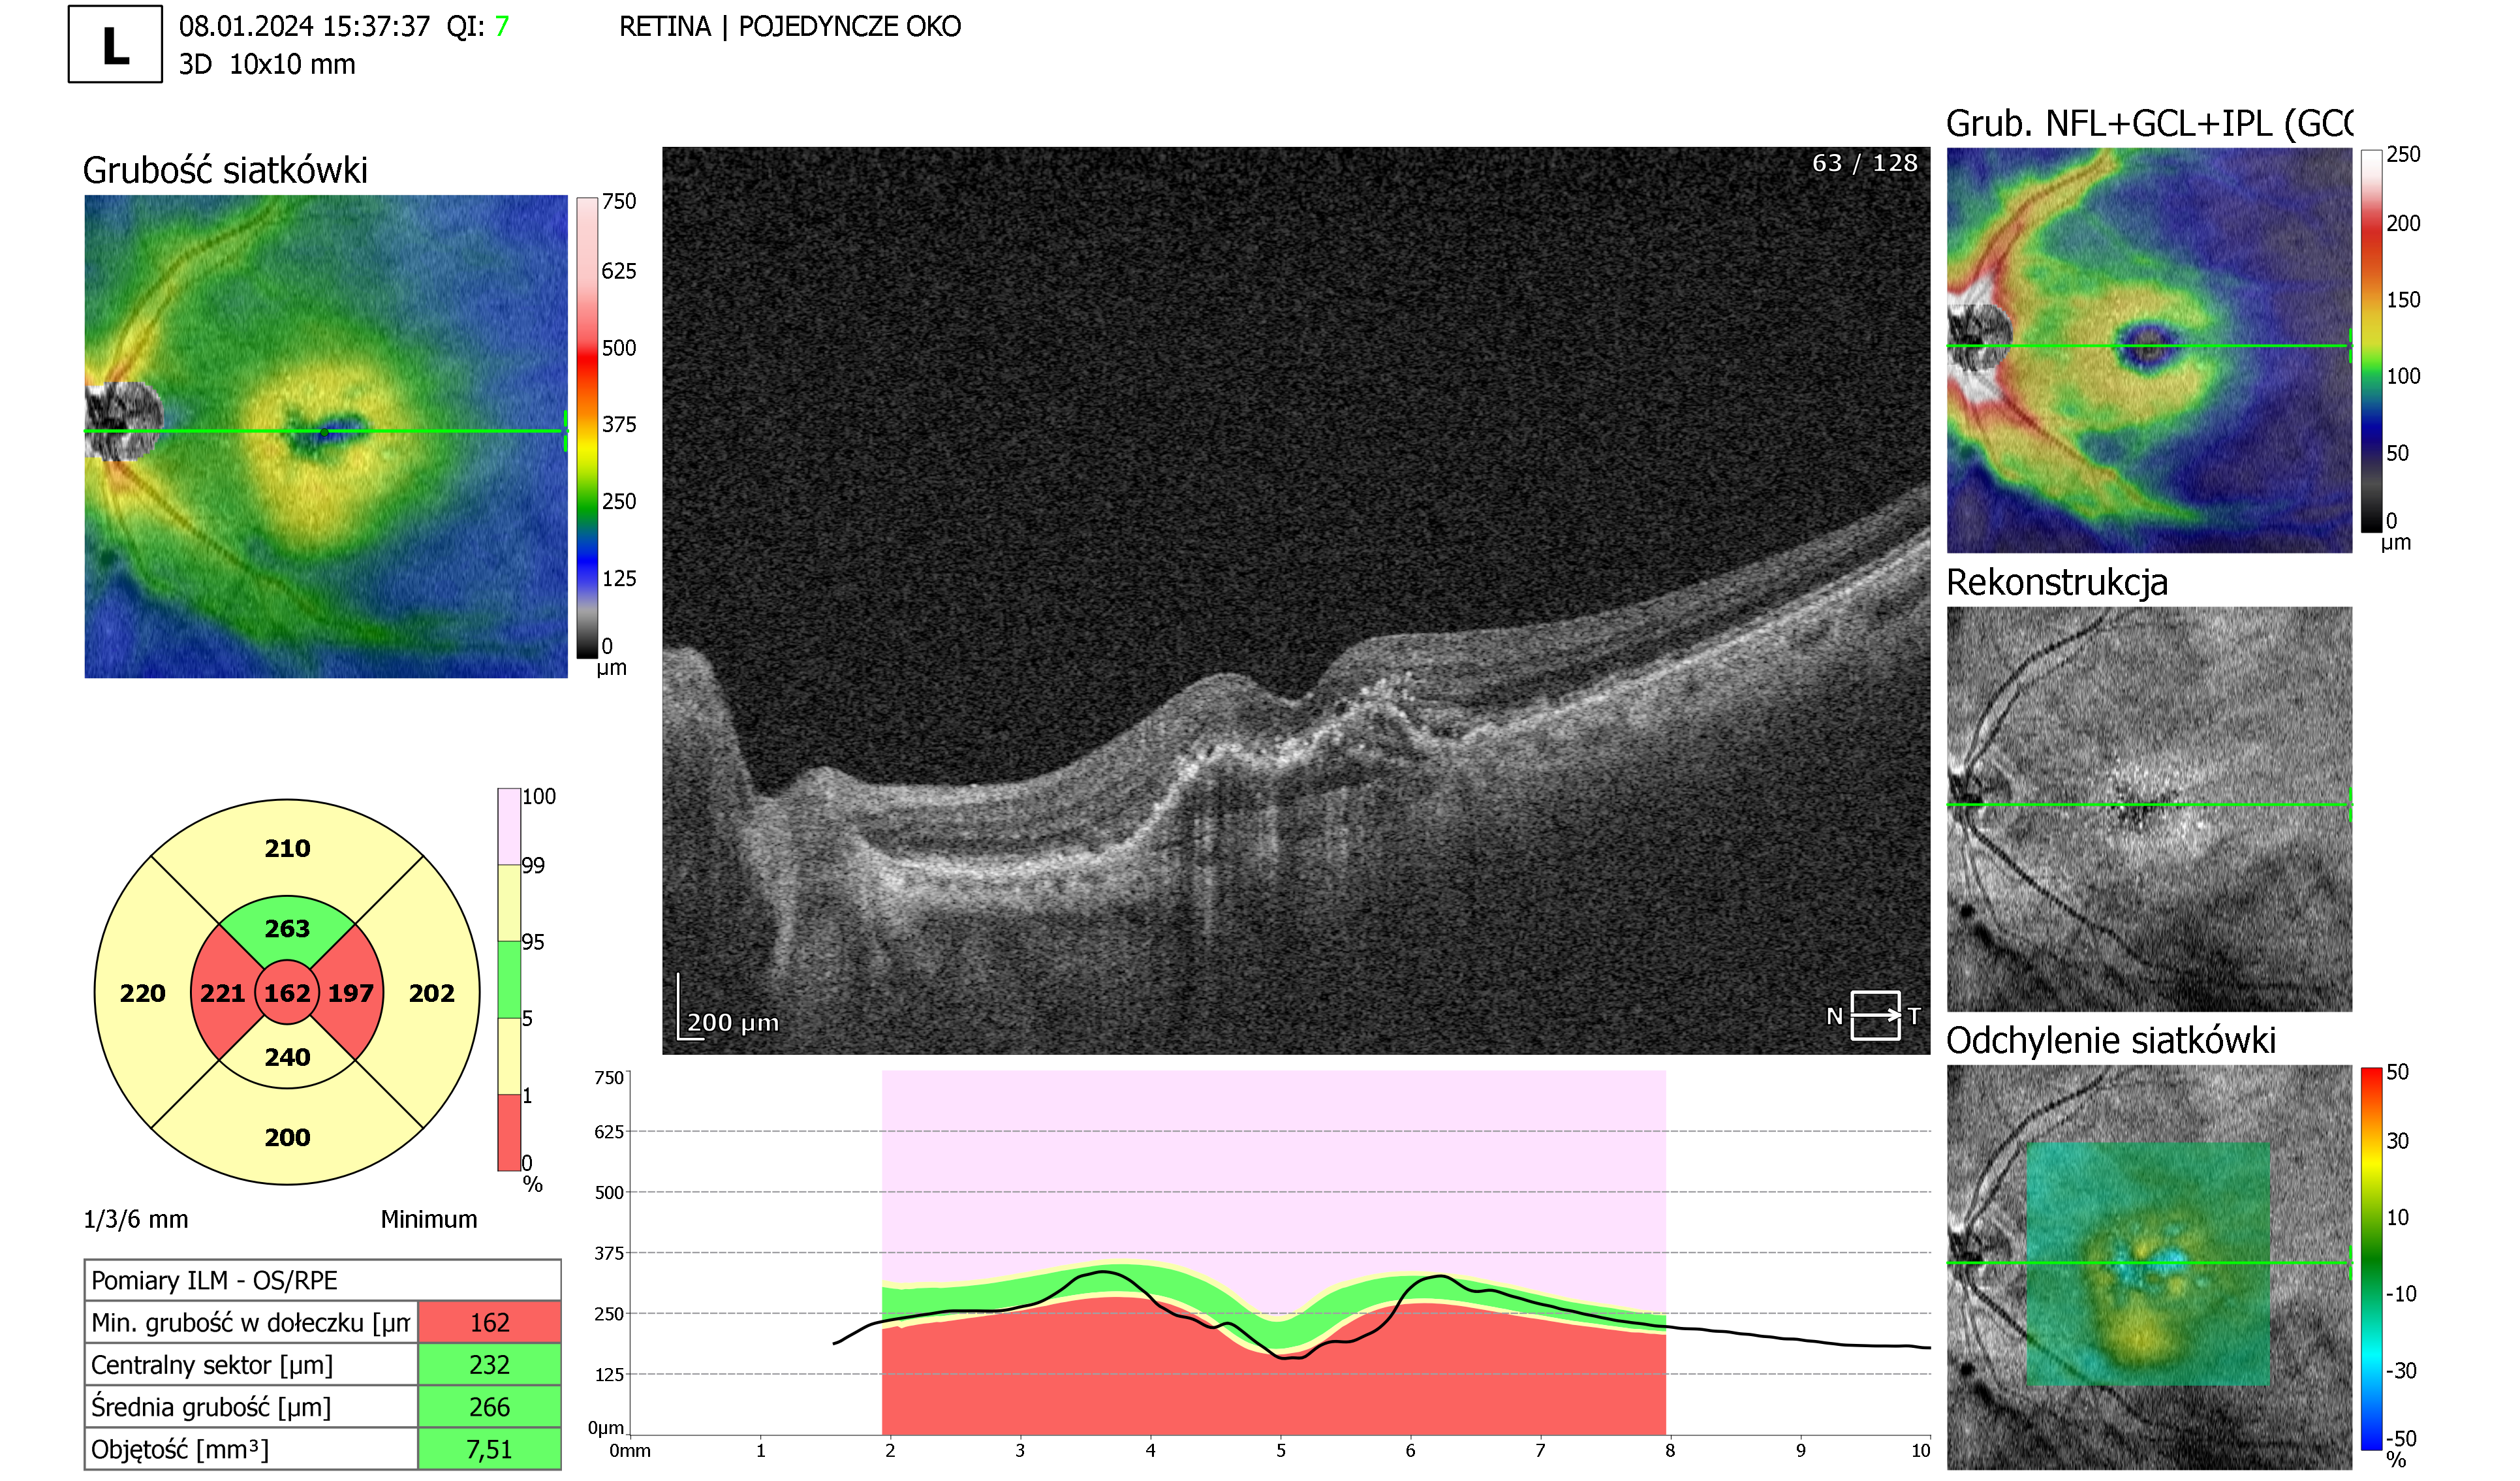
Task: Click the percentile 0-100% color legend
Action: pyautogui.click(x=509, y=979)
